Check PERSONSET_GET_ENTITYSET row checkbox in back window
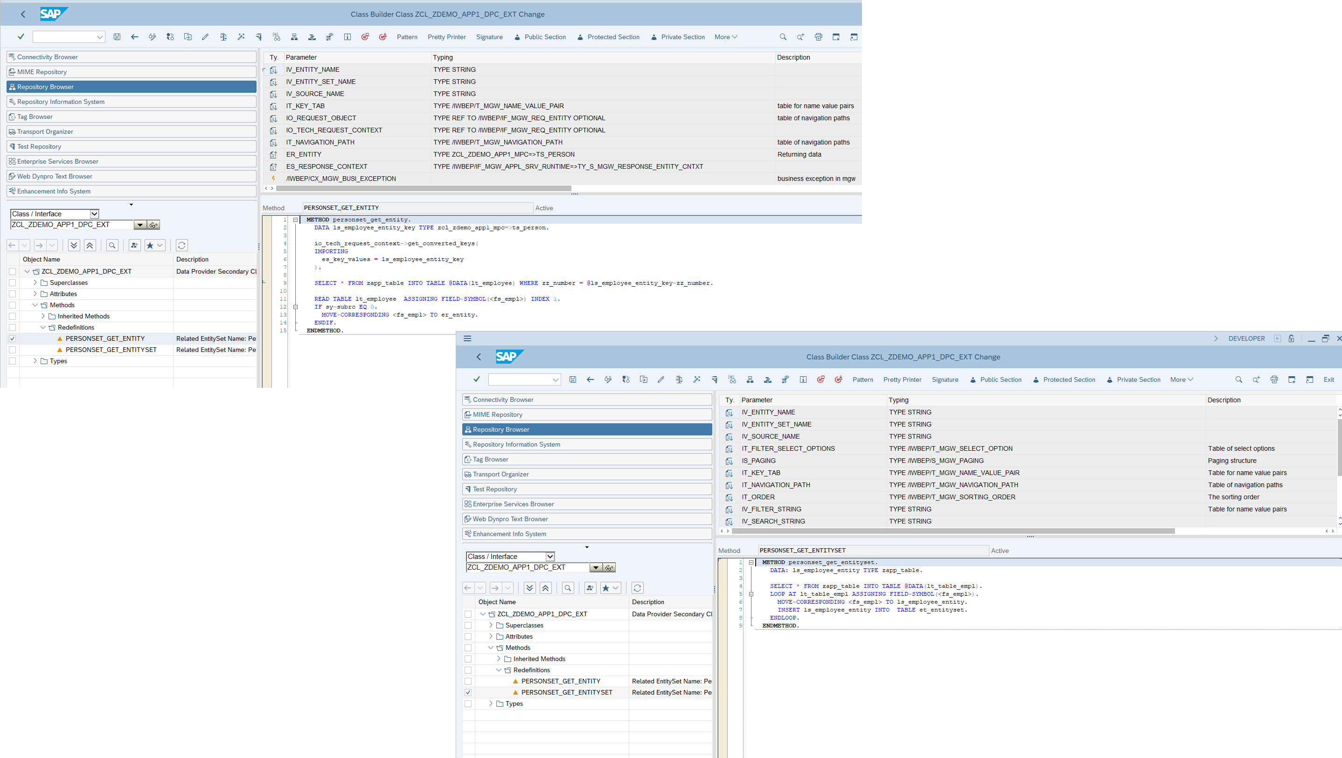 [x=13, y=350]
